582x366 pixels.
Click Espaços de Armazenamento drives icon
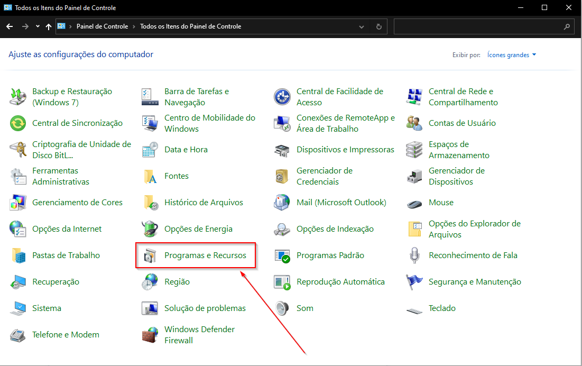click(x=414, y=150)
